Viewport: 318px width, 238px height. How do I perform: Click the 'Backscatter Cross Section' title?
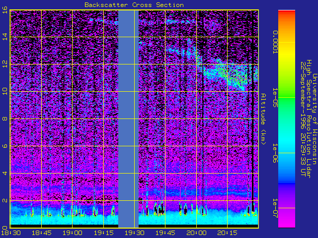[134, 5]
